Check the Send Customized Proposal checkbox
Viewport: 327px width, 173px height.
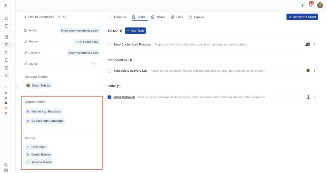(x=110, y=45)
